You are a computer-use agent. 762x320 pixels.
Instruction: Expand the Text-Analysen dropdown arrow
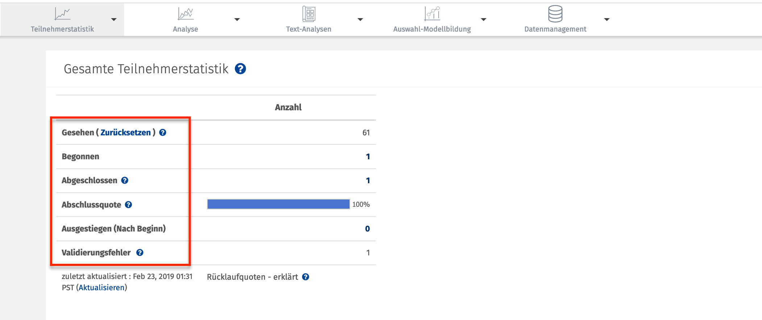click(x=360, y=20)
